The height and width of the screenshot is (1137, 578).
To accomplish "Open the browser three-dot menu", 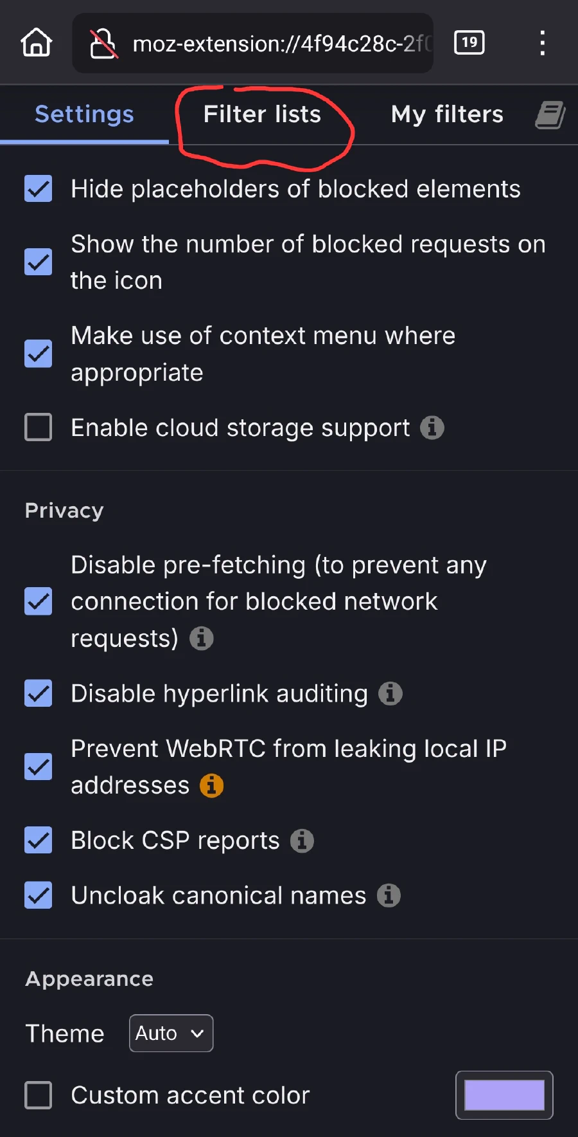I will click(x=543, y=42).
